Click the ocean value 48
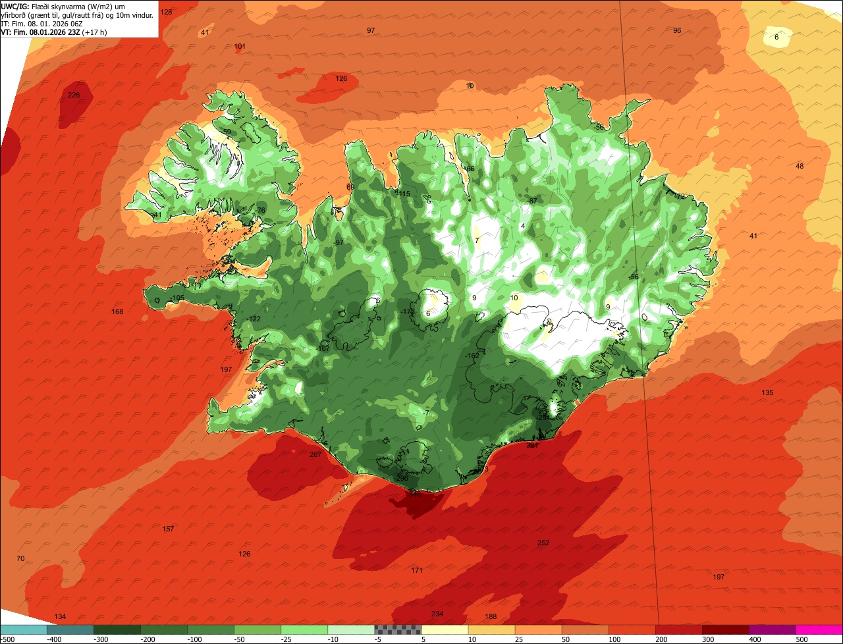 [x=800, y=166]
